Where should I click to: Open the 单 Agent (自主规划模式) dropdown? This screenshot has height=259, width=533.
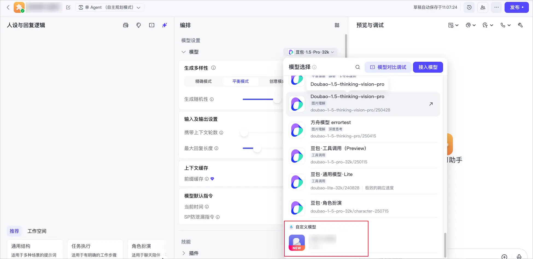pyautogui.click(x=110, y=7)
